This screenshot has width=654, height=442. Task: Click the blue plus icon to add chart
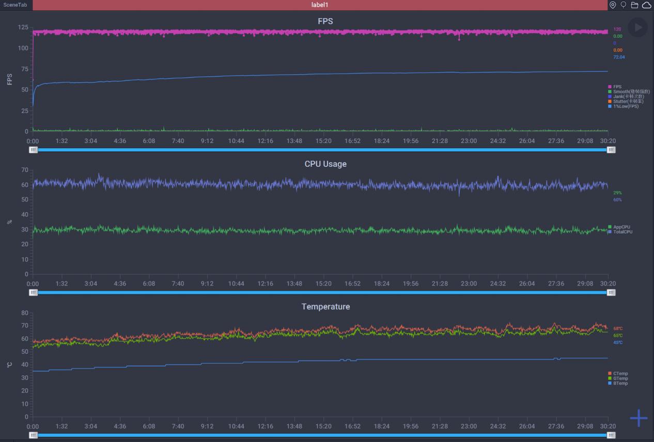[639, 418]
